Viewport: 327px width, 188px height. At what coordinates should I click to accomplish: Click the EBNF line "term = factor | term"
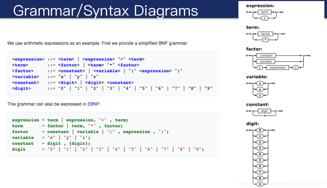(67, 126)
